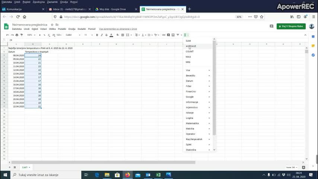Click the Insert chart icon

173,35
